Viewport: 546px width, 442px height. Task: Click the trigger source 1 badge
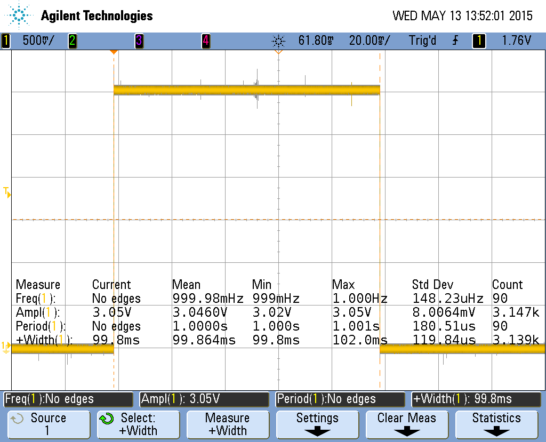[x=479, y=41]
